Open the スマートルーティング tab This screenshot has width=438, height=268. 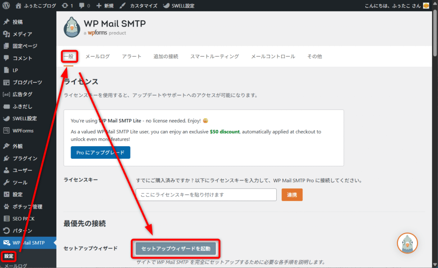(214, 56)
